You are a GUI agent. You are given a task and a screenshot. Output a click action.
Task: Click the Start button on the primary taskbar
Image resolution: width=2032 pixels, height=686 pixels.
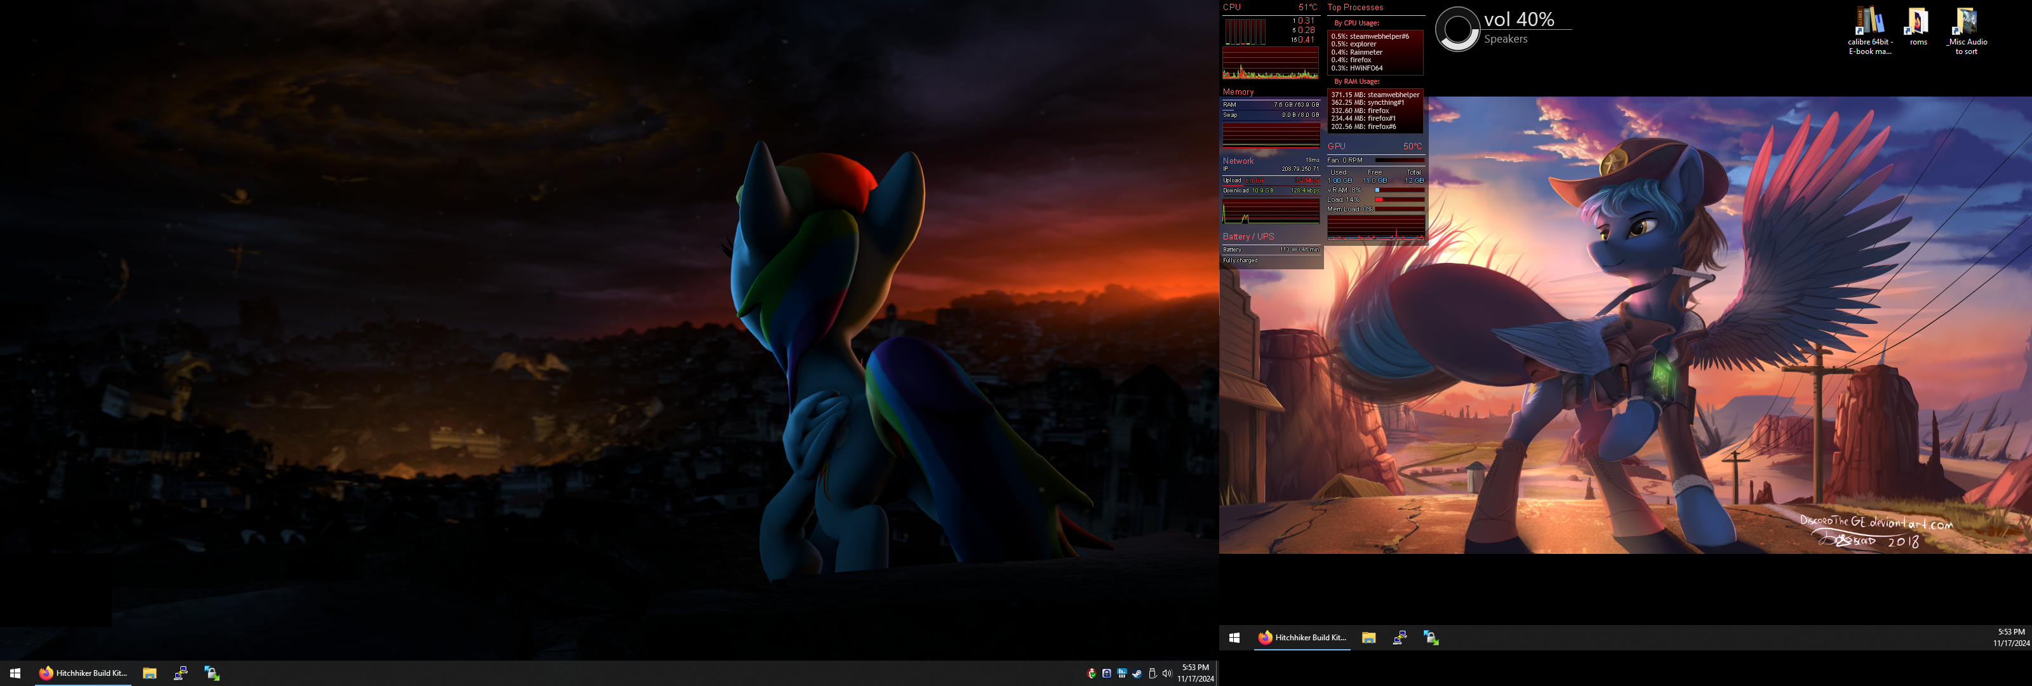pos(15,673)
